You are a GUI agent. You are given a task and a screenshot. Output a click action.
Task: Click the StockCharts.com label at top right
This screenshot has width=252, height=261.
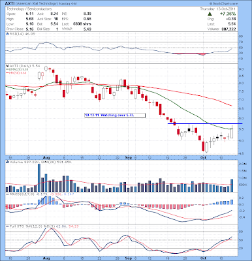(x=224, y=4)
